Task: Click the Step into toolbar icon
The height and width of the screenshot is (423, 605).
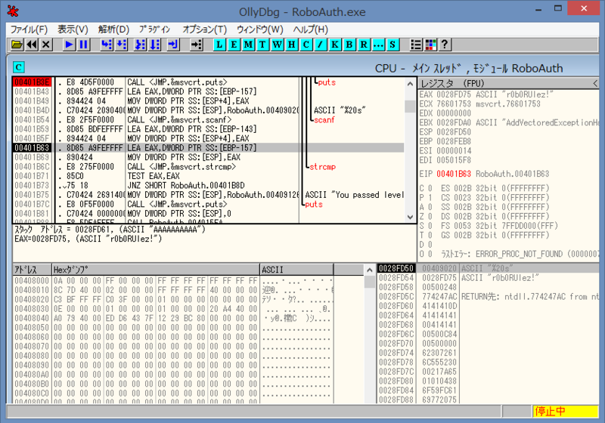Action: [x=107, y=45]
